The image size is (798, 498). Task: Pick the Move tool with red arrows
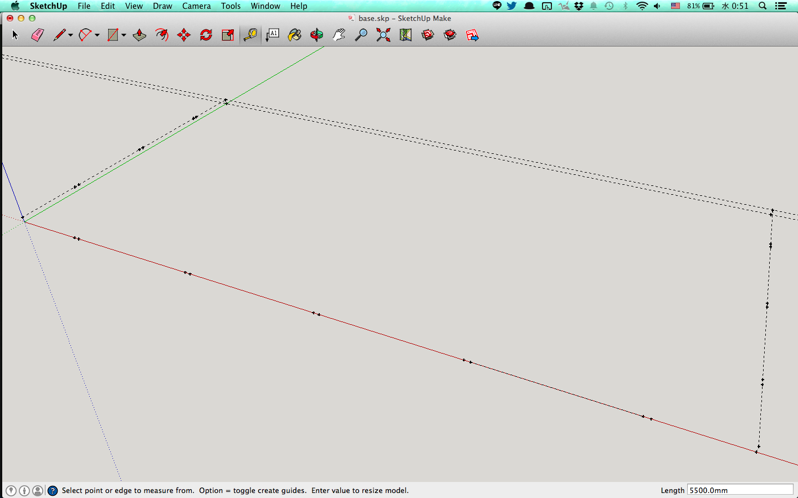[x=184, y=35]
